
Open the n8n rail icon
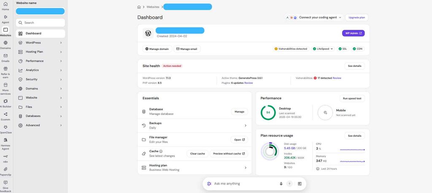pyautogui.click(x=5, y=156)
